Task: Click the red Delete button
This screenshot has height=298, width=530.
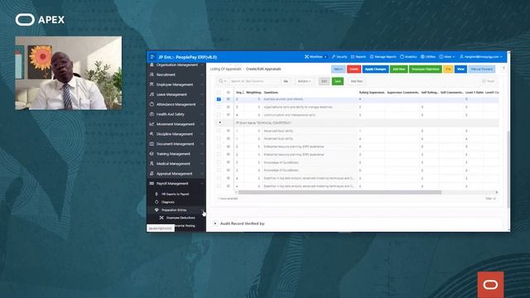Action: pyautogui.click(x=354, y=69)
